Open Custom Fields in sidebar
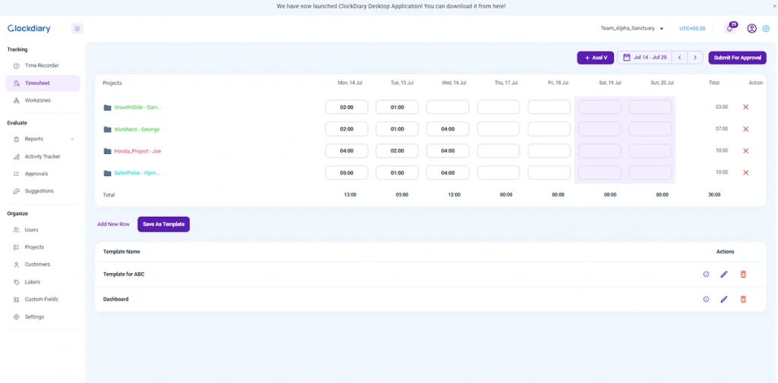 point(43,300)
